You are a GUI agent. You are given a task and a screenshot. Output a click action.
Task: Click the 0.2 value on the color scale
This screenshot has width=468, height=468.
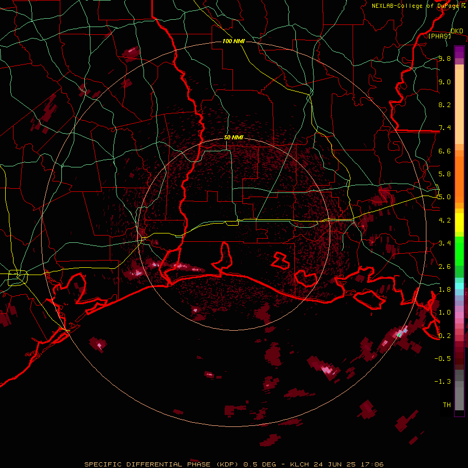(445, 336)
